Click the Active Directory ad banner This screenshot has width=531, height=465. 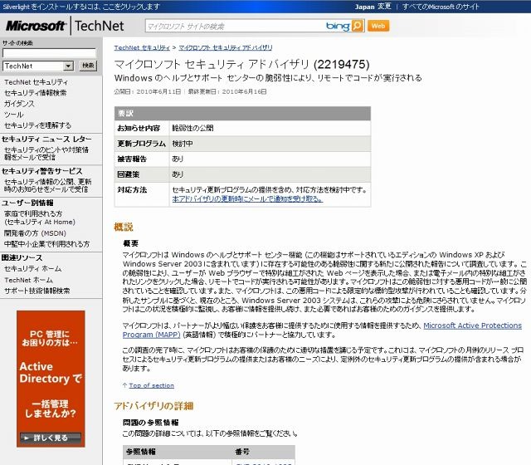51,379
